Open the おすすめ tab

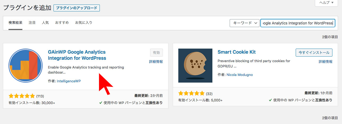point(62,23)
